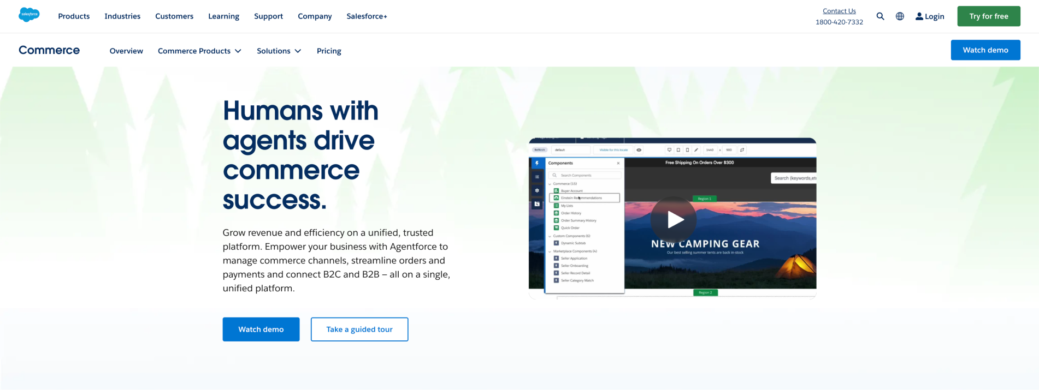Open the Learning menu
This screenshot has height=390, width=1039.
click(223, 16)
